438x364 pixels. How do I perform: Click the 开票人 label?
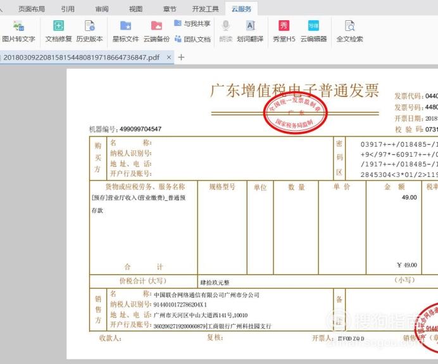(x=323, y=338)
